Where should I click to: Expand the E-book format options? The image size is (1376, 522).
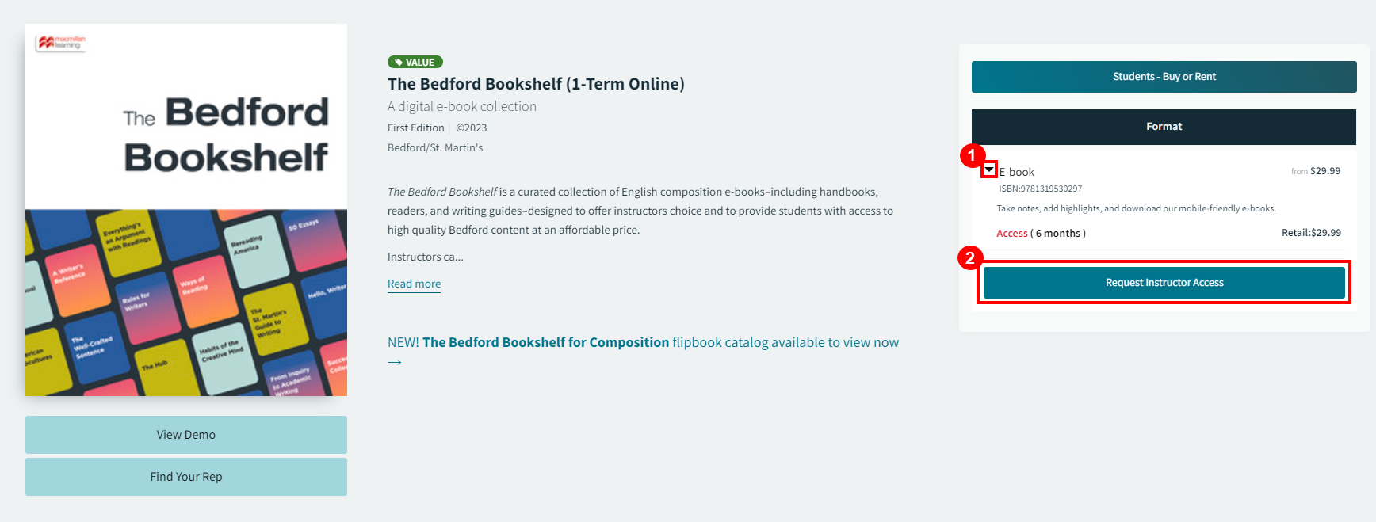[x=989, y=170]
